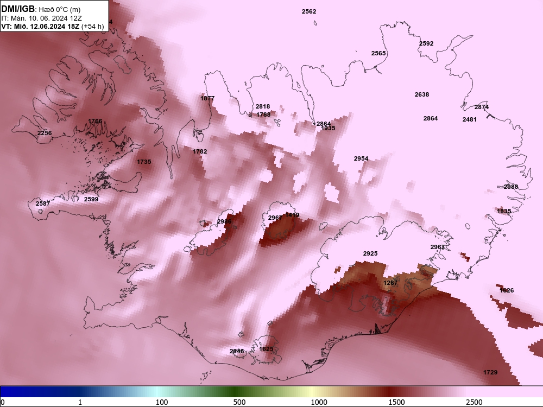Click the 2481 height value
543x407 pixels.
click(x=470, y=119)
